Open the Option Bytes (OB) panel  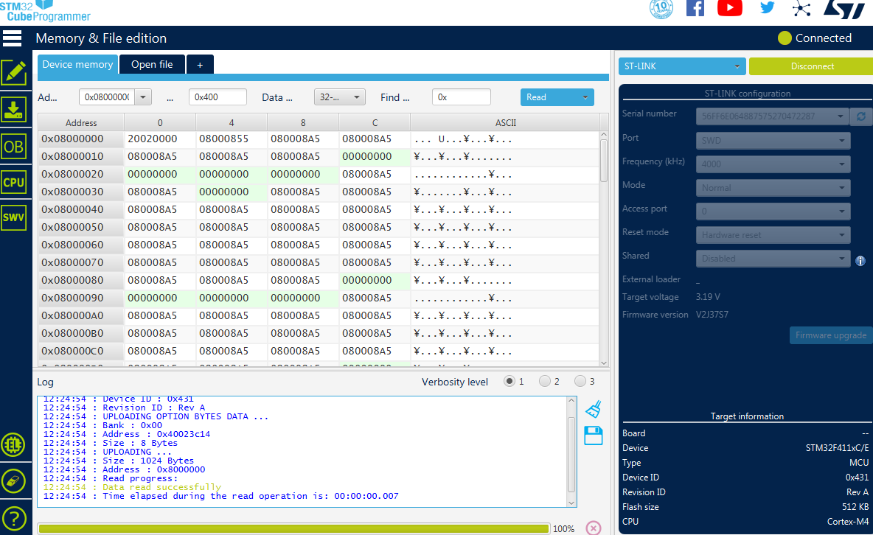[x=14, y=147]
